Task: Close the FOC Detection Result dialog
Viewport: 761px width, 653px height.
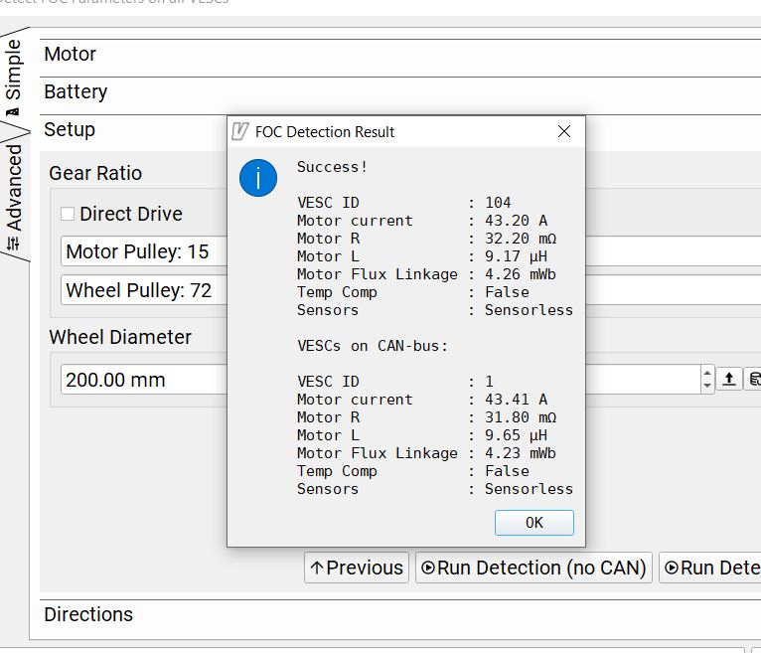Action: tap(564, 131)
